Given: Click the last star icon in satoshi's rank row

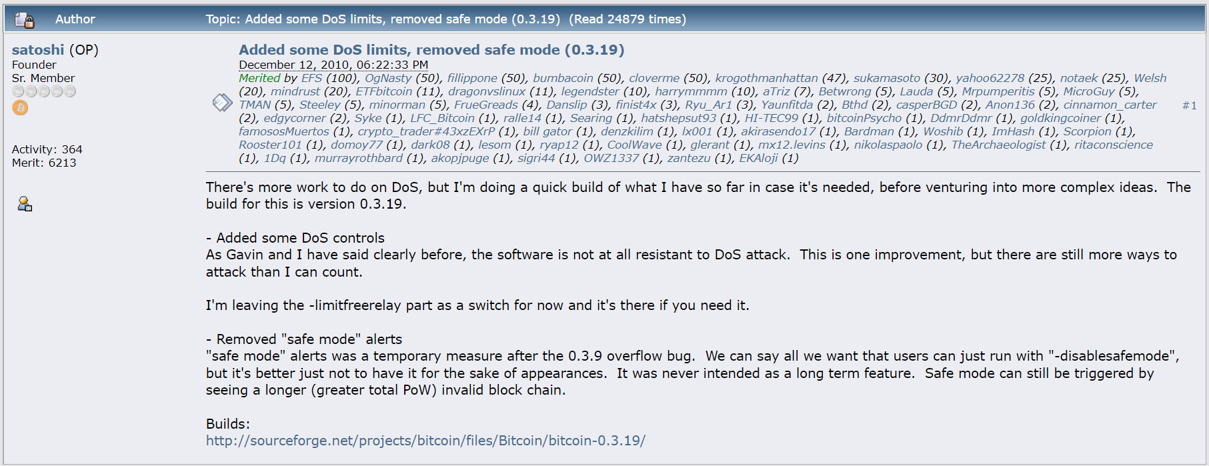Looking at the screenshot, I should tap(71, 91).
